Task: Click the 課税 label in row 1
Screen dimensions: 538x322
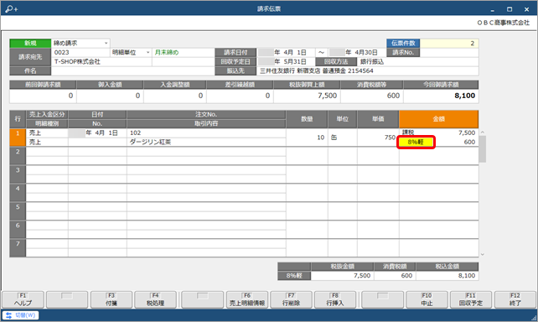Action: click(408, 132)
